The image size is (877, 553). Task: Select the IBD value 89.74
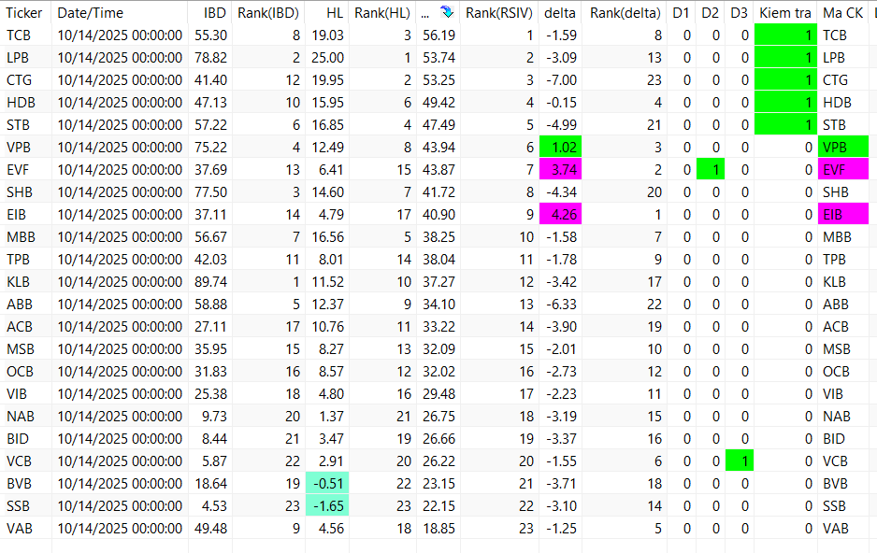click(x=211, y=281)
